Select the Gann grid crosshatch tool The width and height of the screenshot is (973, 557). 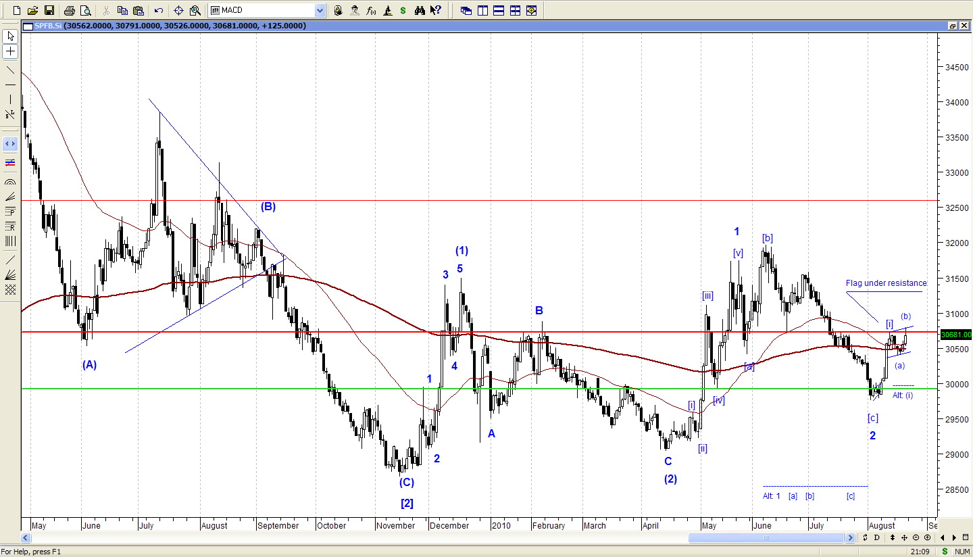pos(10,289)
